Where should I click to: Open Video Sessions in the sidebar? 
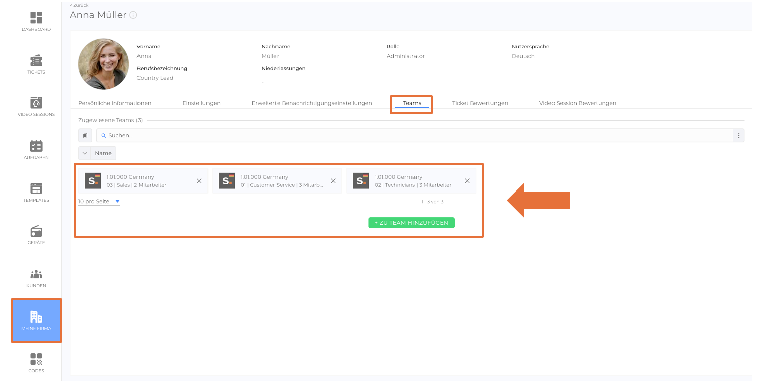36,106
